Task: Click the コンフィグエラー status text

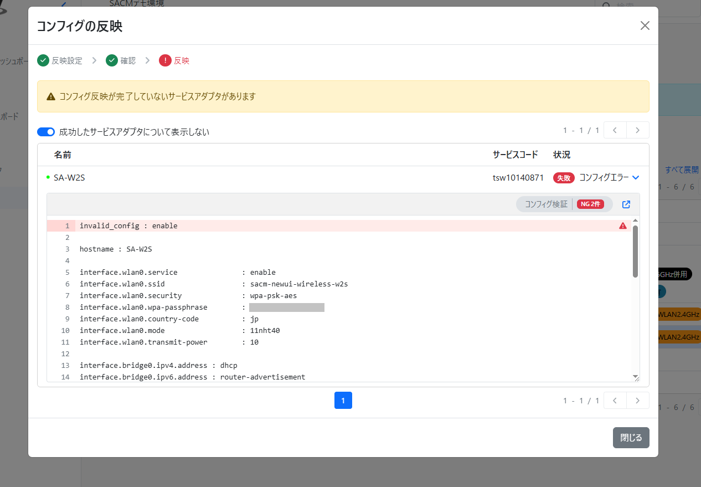Action: click(x=604, y=178)
